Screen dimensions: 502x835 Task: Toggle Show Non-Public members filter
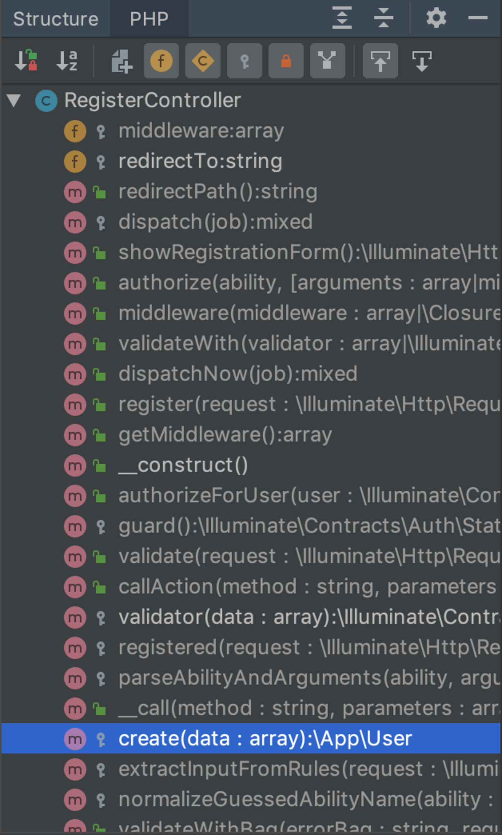point(244,61)
